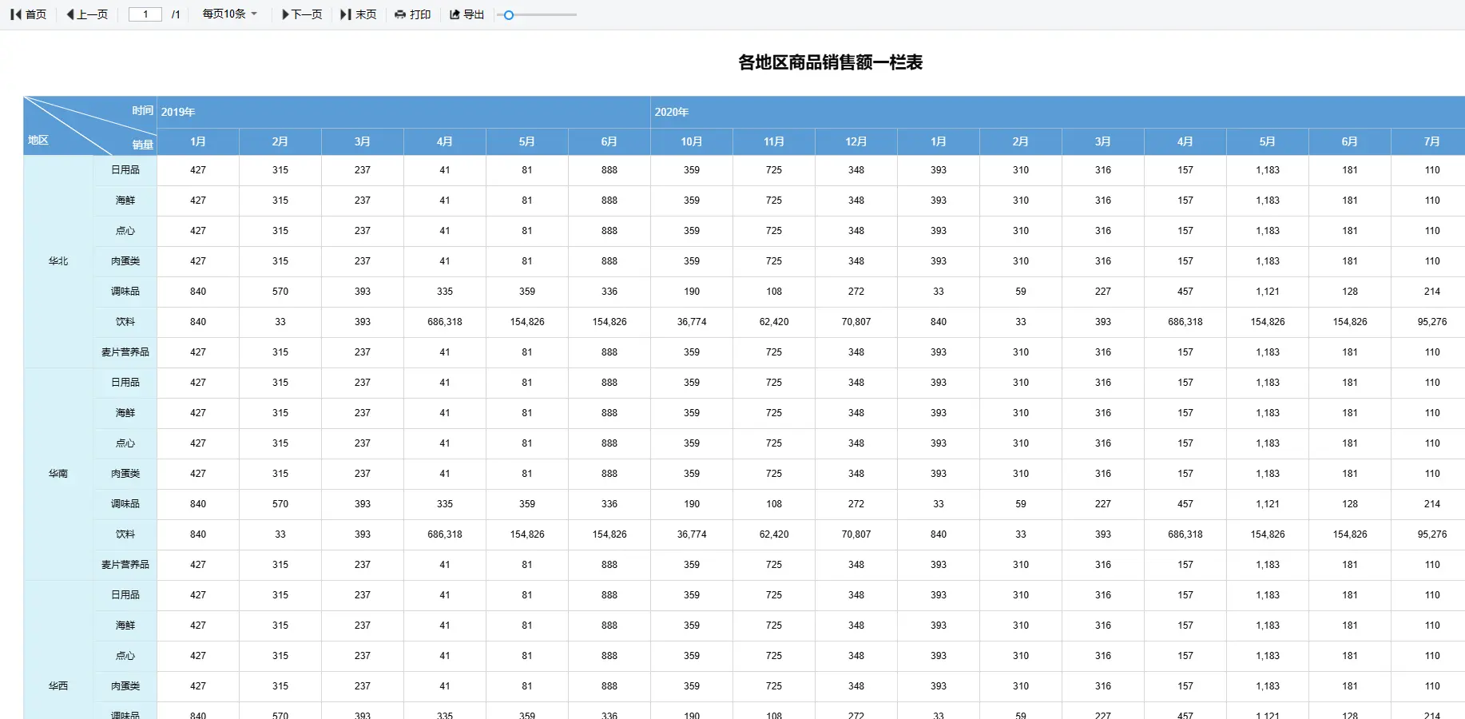This screenshot has width=1465, height=719.
Task: Select the 1月 header under 2019年
Action: pyautogui.click(x=198, y=141)
